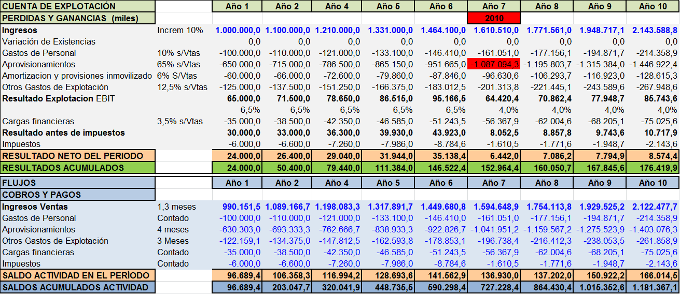The image size is (680, 294).
Task: Click flow Aprovisionamientos value -630.303,0
Action: pyautogui.click(x=240, y=229)
